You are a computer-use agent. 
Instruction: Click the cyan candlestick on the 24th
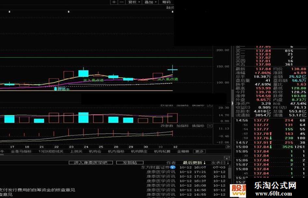[x=83, y=73]
